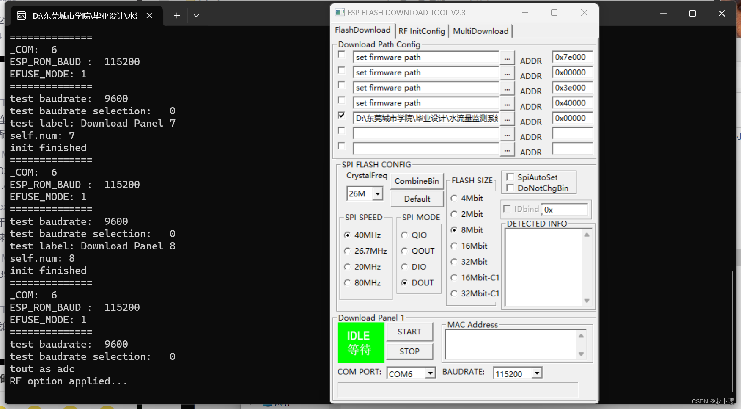Uncheck the firmware path checkbox for 水流量 file
The height and width of the screenshot is (409, 741).
341,116
